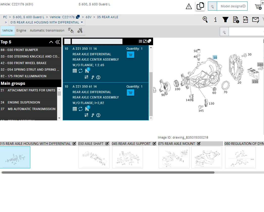Click key icon for part A 221 350 61 14
Screen dimensions: 264x212
point(93,115)
